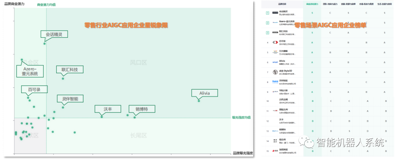Select the Alivia data point on the chart

coord(199,101)
